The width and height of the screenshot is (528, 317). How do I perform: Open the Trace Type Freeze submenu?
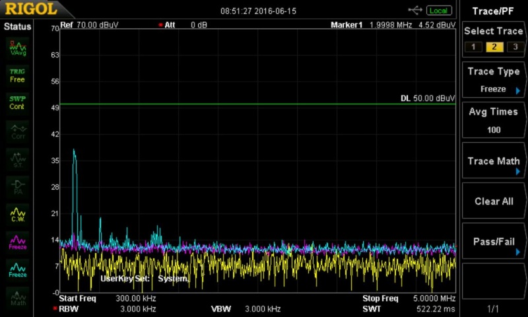(x=494, y=80)
